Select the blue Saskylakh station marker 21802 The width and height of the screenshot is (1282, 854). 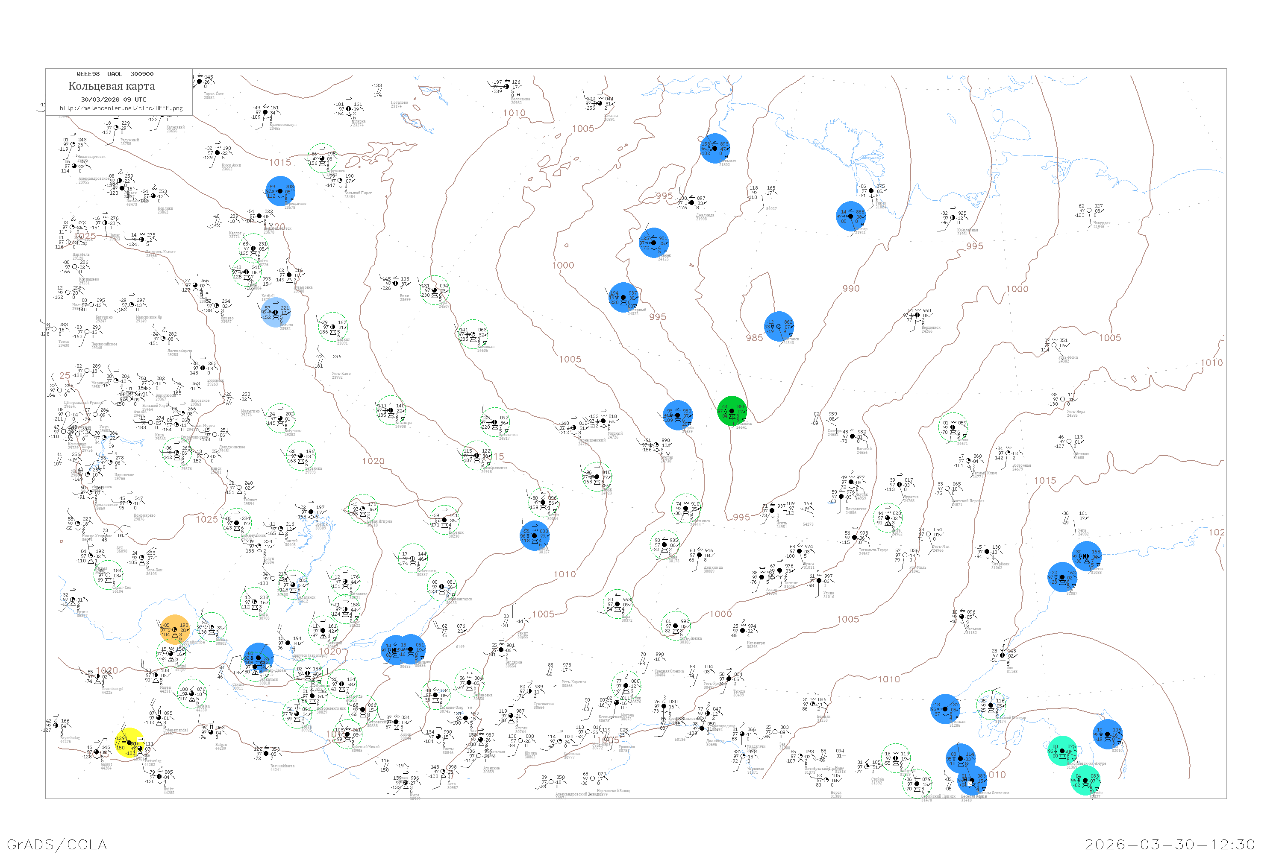click(715, 148)
